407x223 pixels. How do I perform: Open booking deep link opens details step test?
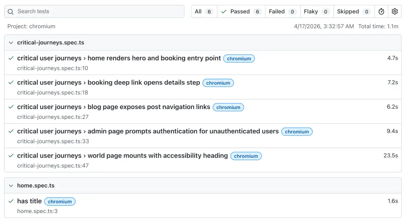click(109, 83)
